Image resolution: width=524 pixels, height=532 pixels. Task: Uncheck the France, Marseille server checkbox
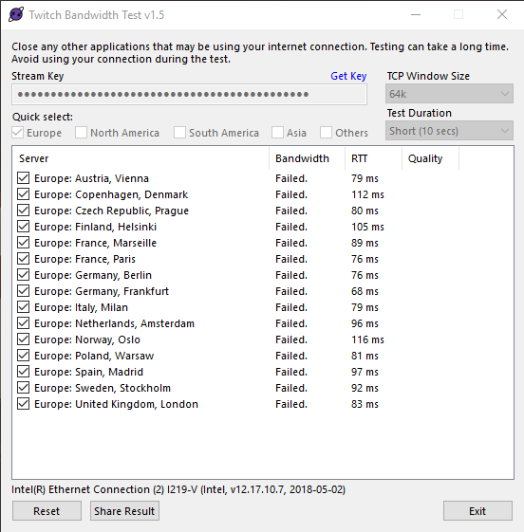tap(23, 243)
